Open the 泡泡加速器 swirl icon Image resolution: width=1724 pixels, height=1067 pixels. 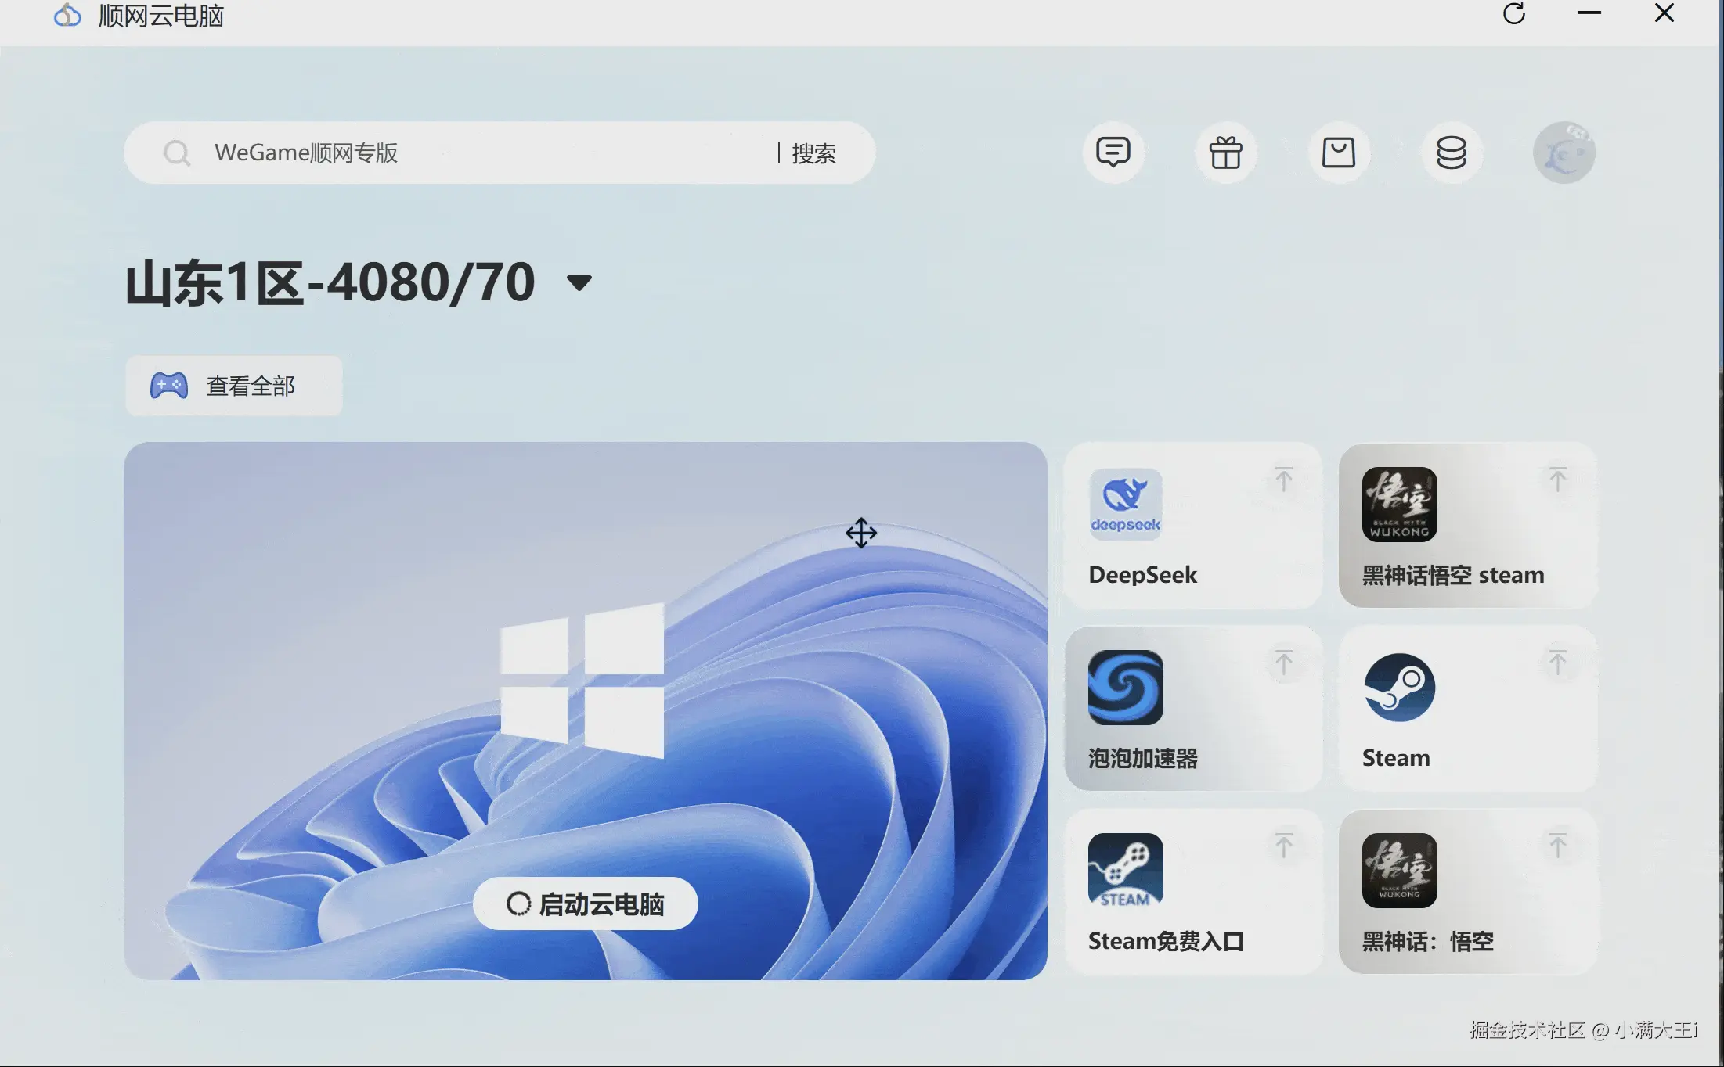1125,688
